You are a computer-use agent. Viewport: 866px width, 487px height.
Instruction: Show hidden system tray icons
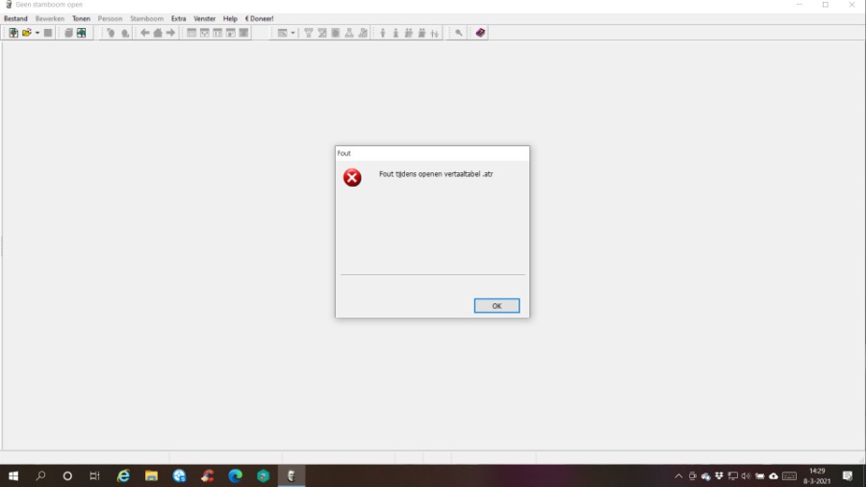(x=678, y=476)
